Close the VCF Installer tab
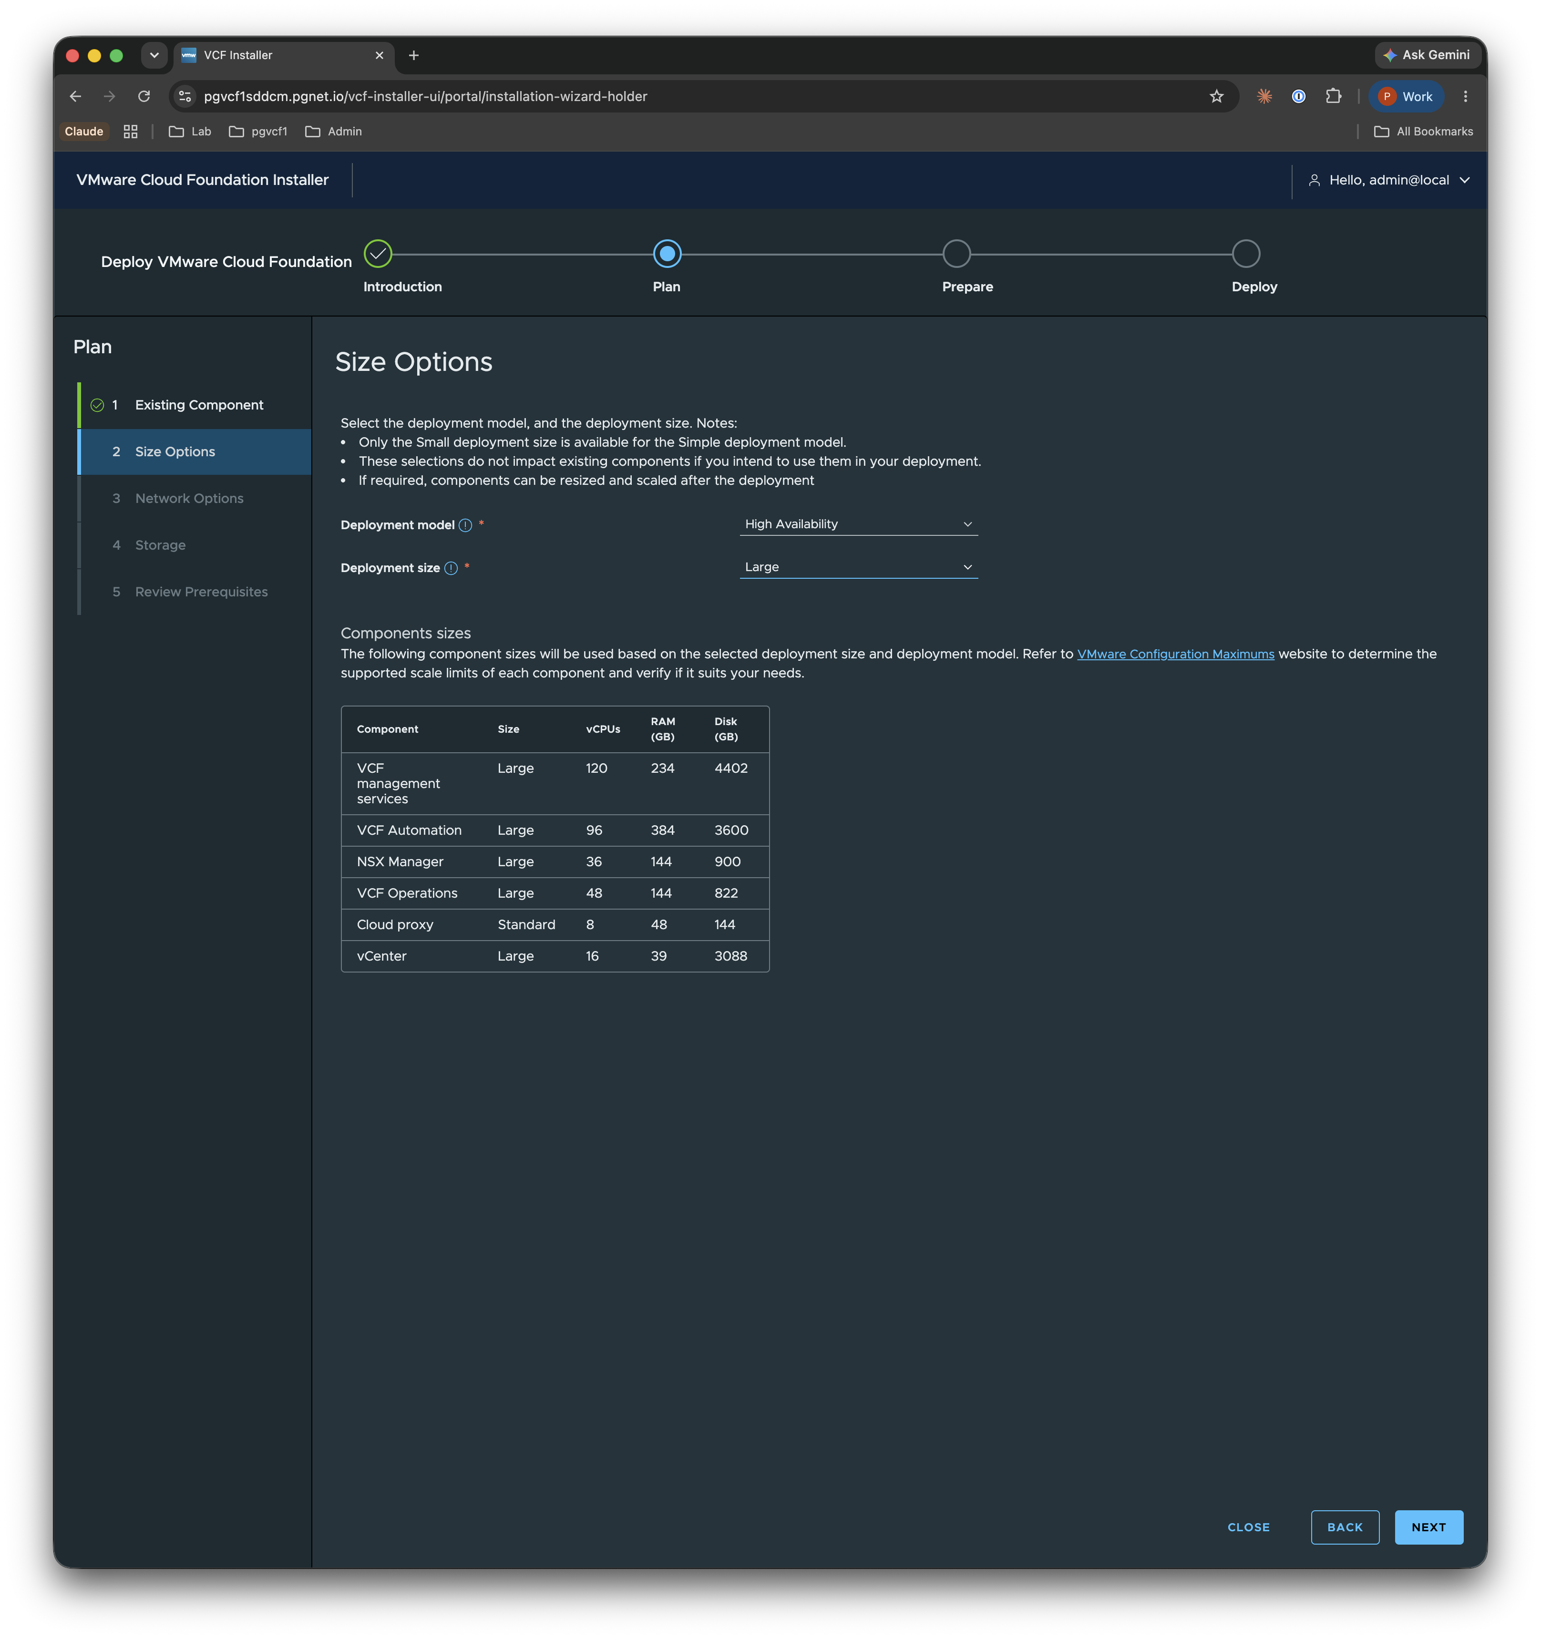Viewport: 1541px width, 1639px height. [x=379, y=55]
